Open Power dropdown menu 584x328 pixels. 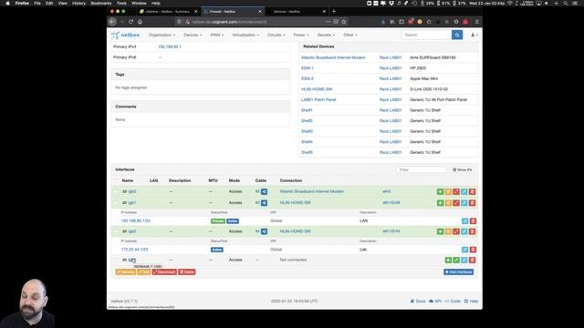(x=301, y=35)
